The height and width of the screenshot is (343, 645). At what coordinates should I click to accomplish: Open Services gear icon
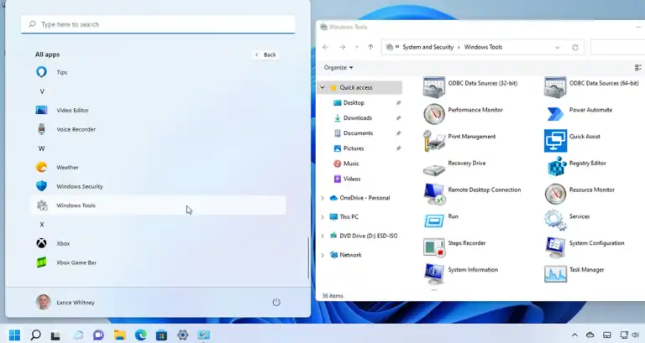click(x=555, y=220)
